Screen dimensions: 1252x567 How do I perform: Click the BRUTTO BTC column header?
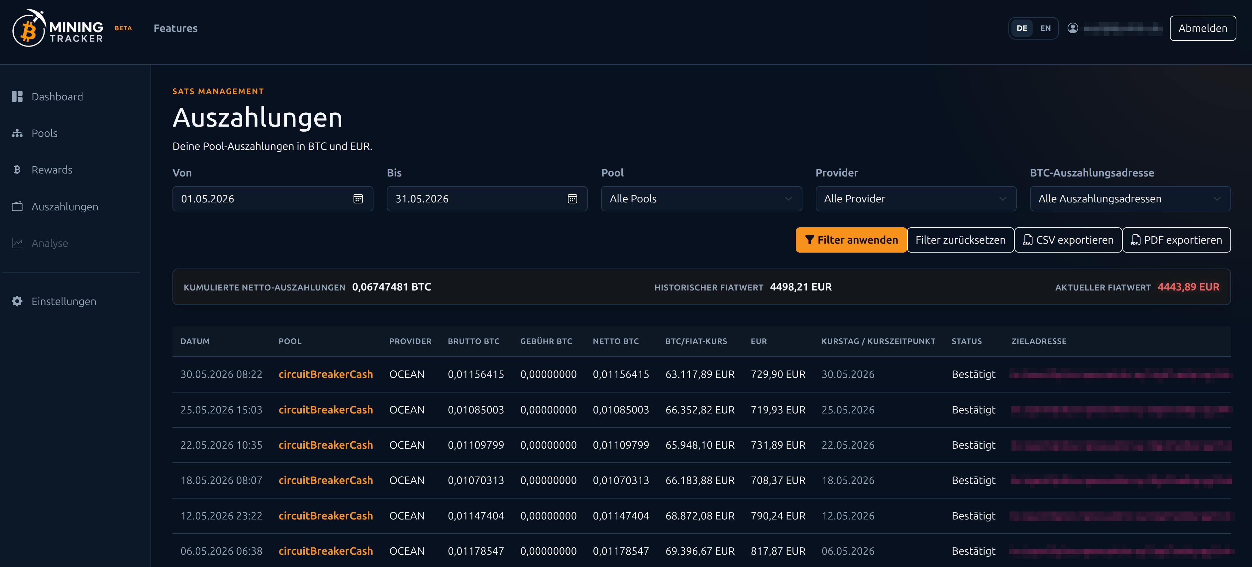point(473,341)
